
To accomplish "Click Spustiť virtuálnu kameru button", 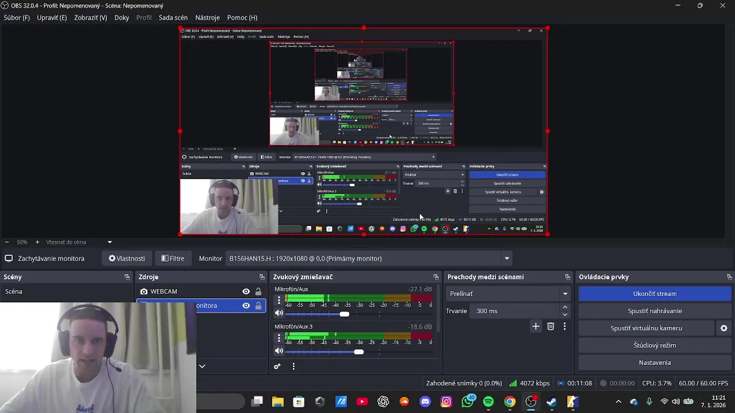I will (646, 328).
